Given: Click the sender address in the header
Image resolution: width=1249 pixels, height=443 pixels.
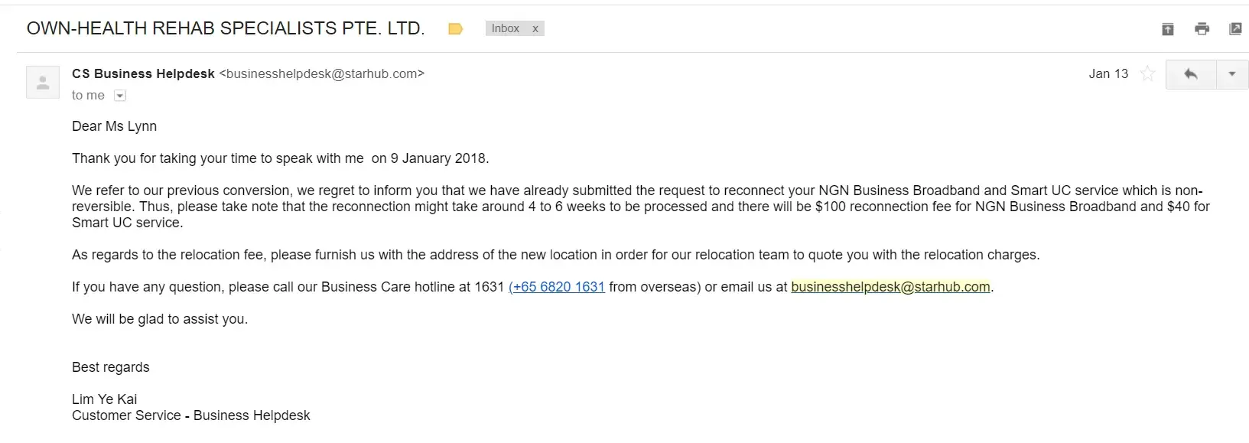Looking at the screenshot, I should pyautogui.click(x=321, y=74).
